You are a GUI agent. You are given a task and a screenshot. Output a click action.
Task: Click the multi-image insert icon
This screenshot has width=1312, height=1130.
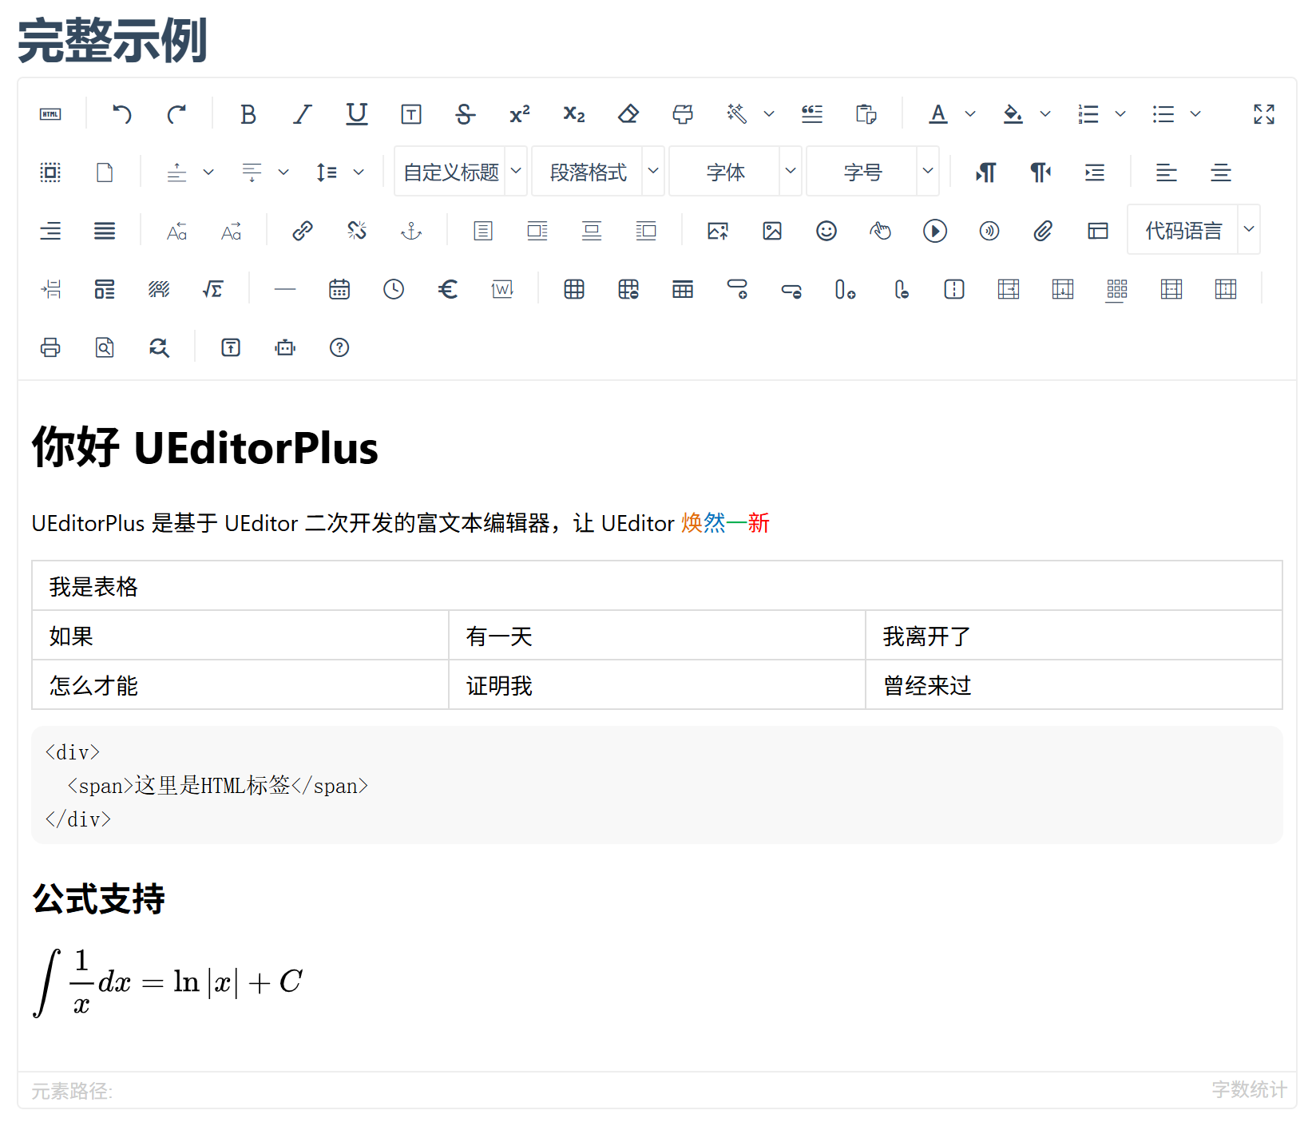[x=772, y=231]
